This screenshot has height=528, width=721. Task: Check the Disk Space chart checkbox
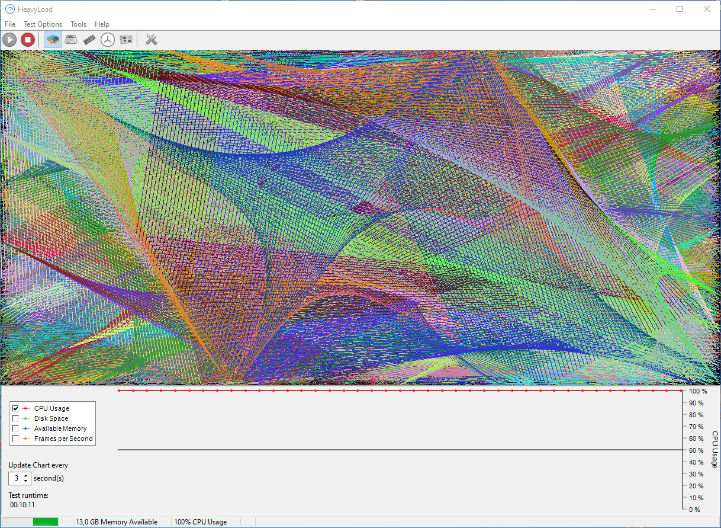coord(15,418)
